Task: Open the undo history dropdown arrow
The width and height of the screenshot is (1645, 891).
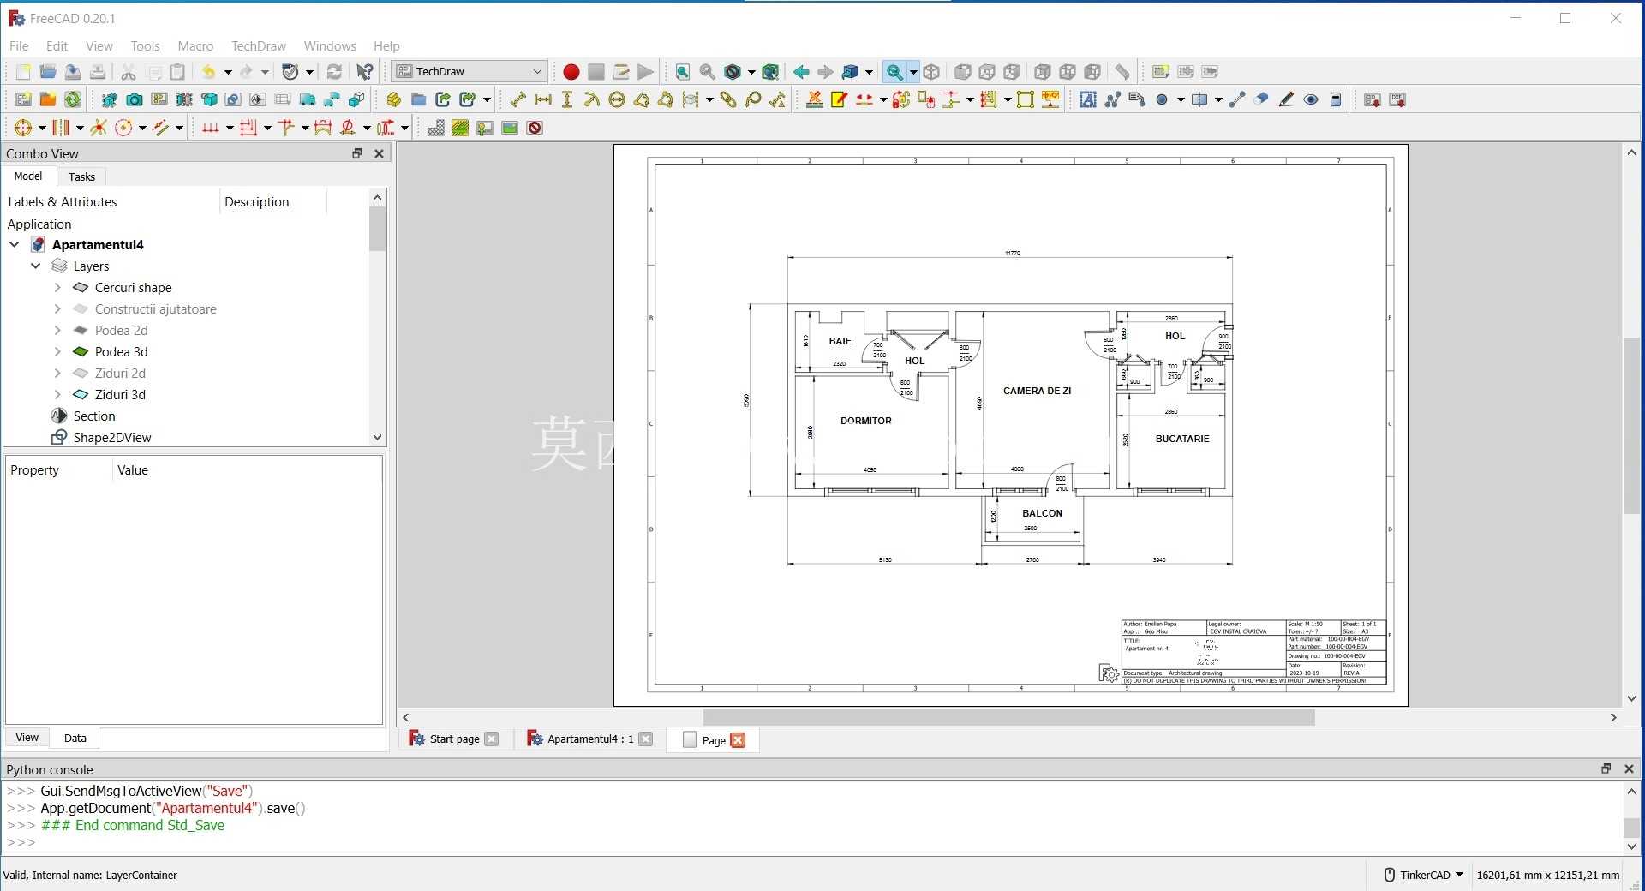Action: [x=227, y=72]
